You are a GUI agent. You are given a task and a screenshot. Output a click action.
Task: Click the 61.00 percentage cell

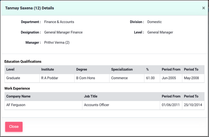coord(150,78)
